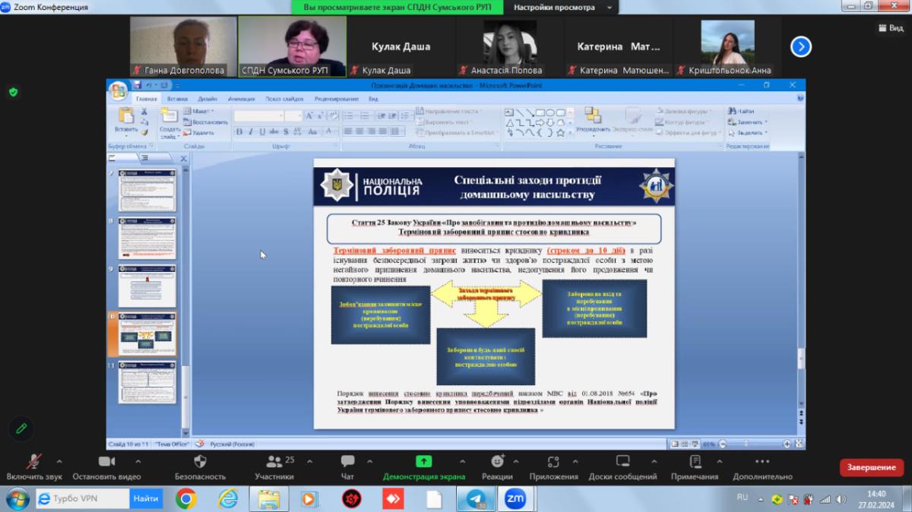Click the red Завершение button
912x512 pixels.
coord(871,467)
